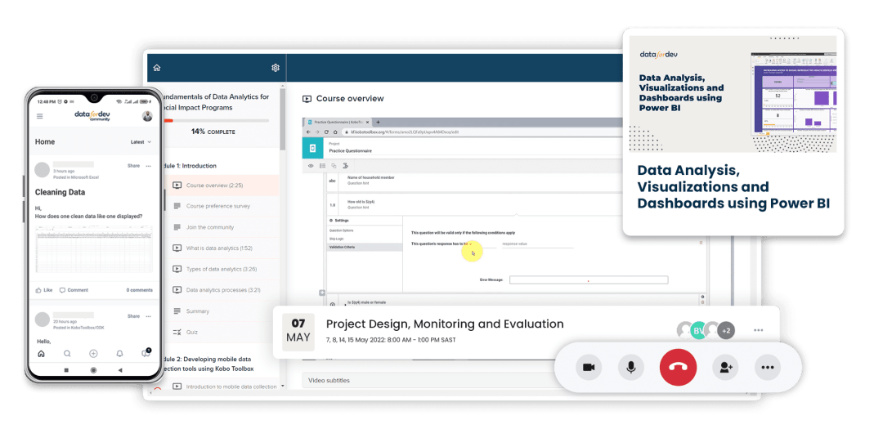This screenshot has height=438, width=883.
Task: Open Project Design, Monitoring and Evaluation event
Action: [x=445, y=324]
